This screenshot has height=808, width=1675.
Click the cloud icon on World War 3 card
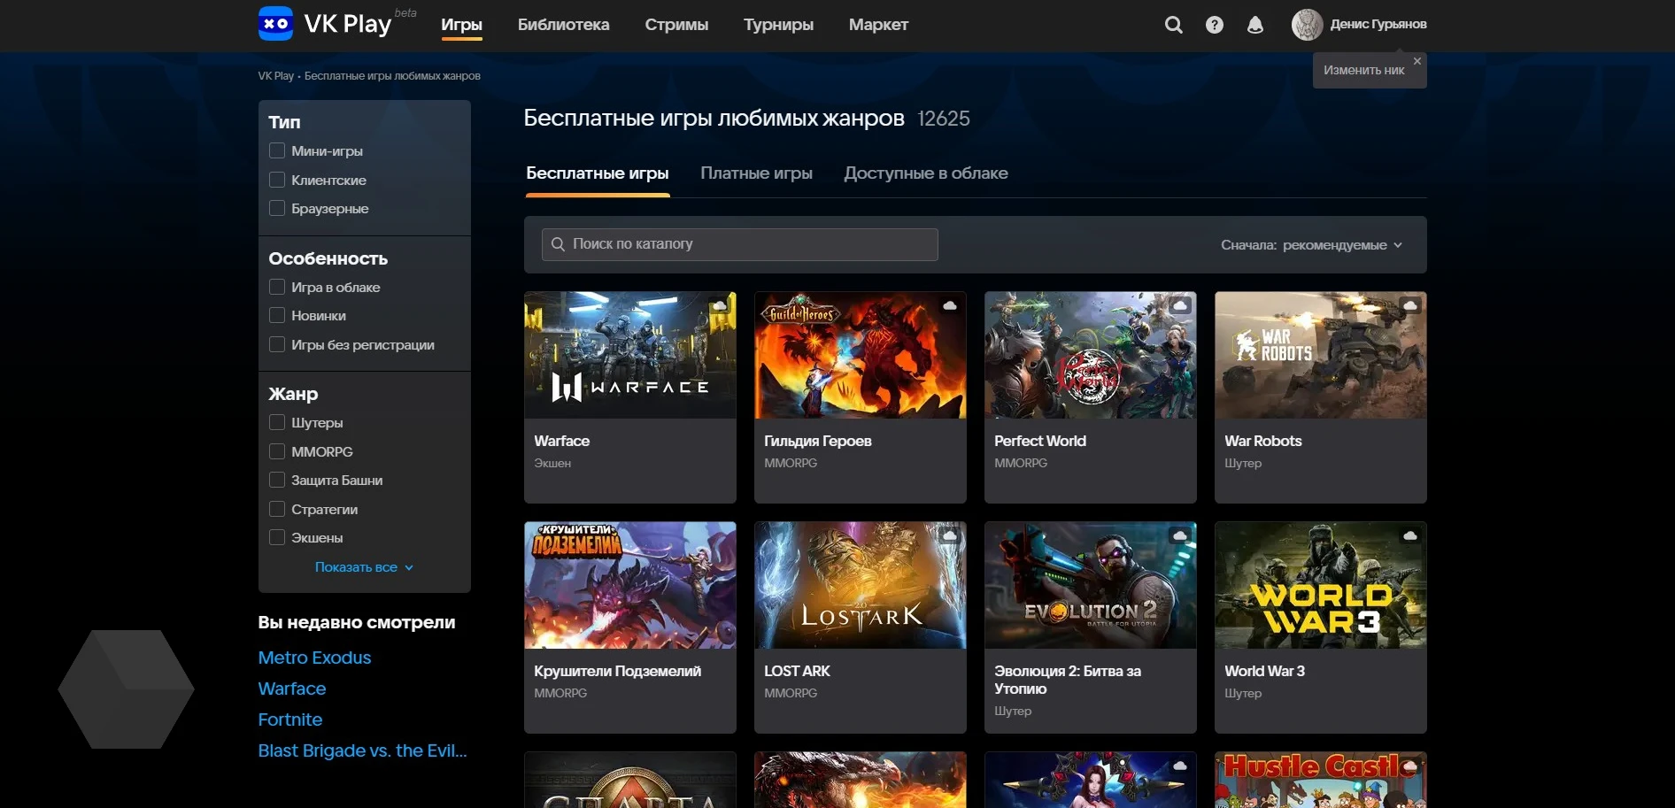1410,535
